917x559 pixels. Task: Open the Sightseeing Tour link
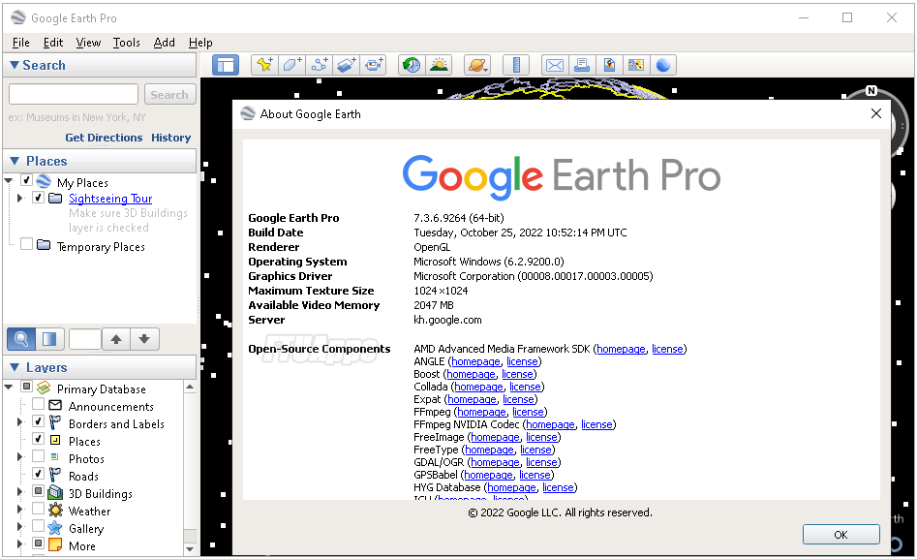pos(110,199)
